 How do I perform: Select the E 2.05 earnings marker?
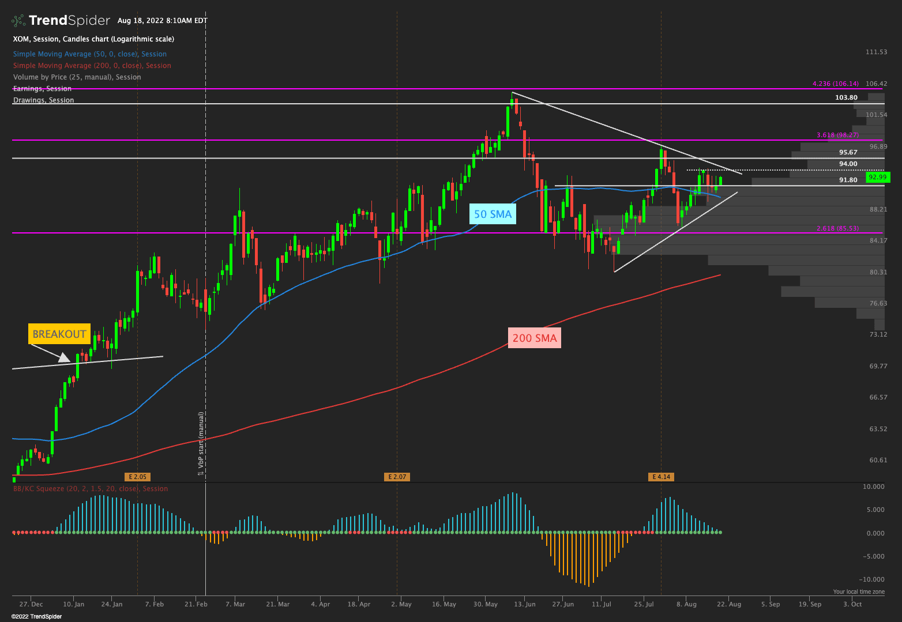tap(137, 477)
